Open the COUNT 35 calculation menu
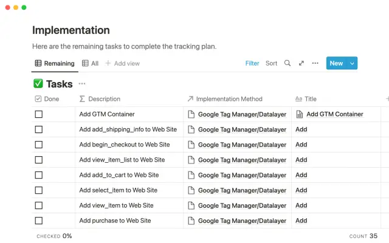 tap(363, 236)
